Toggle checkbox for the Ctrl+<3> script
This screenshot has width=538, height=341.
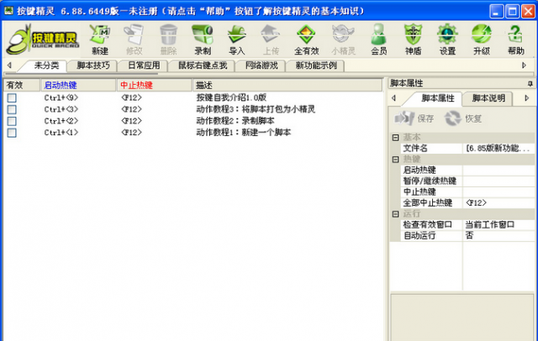[x=12, y=110]
